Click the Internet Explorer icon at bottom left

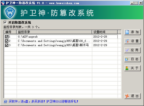point(6,101)
